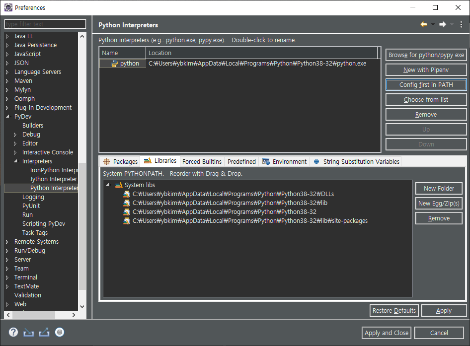Switch to the Packages tab

coord(120,162)
